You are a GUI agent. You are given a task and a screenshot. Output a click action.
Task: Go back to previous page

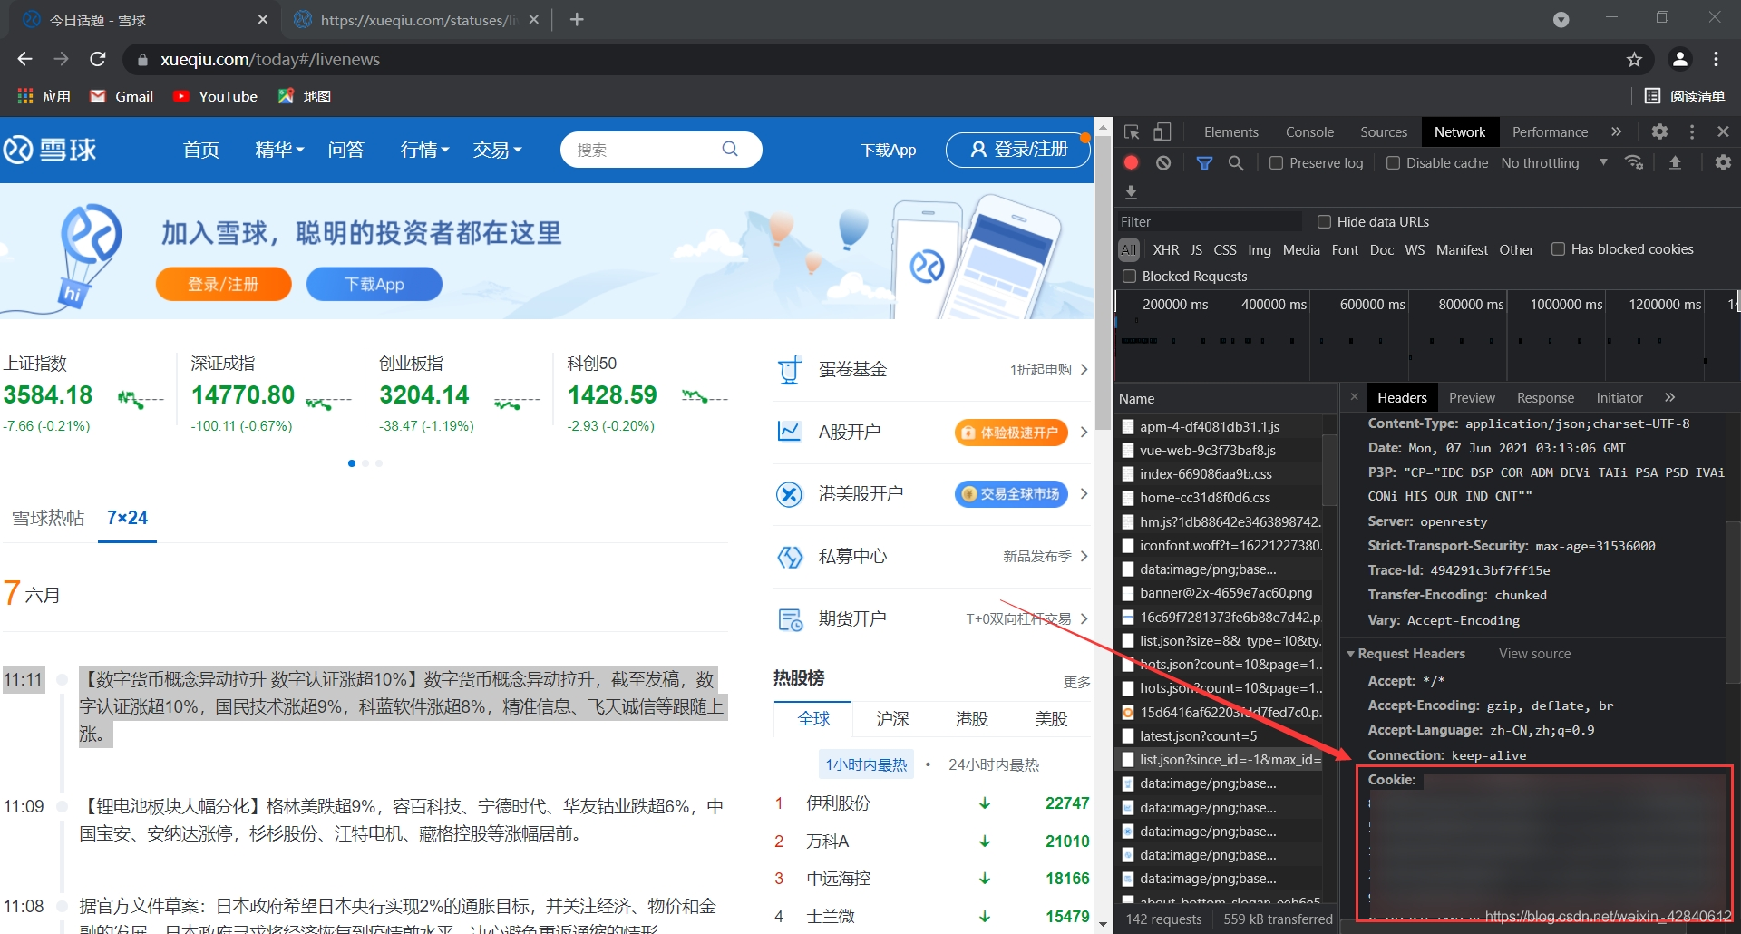24,60
